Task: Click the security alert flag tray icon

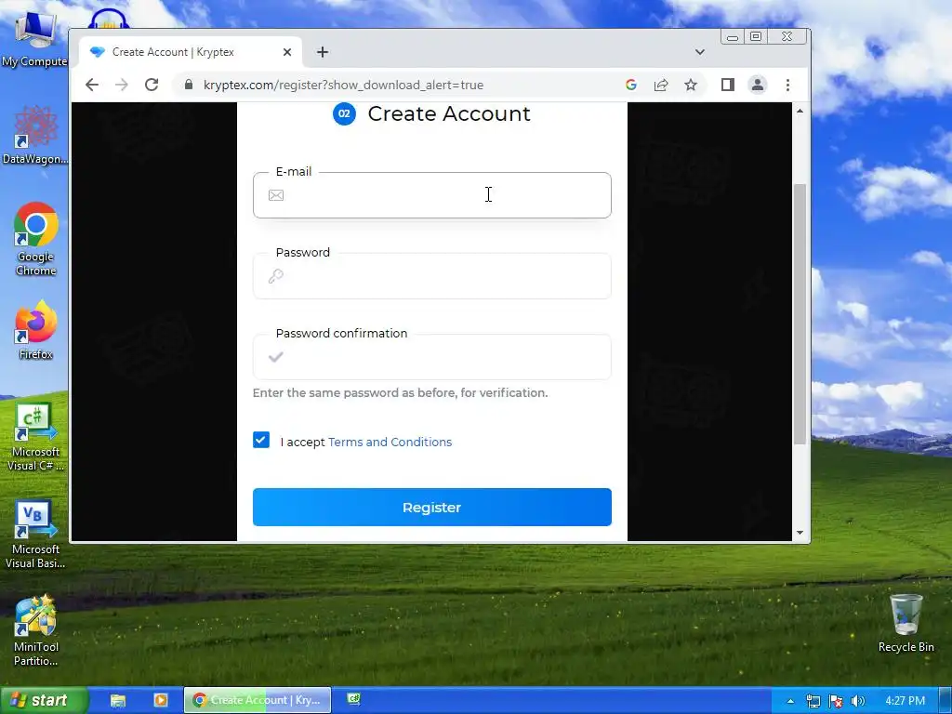Action: [836, 701]
